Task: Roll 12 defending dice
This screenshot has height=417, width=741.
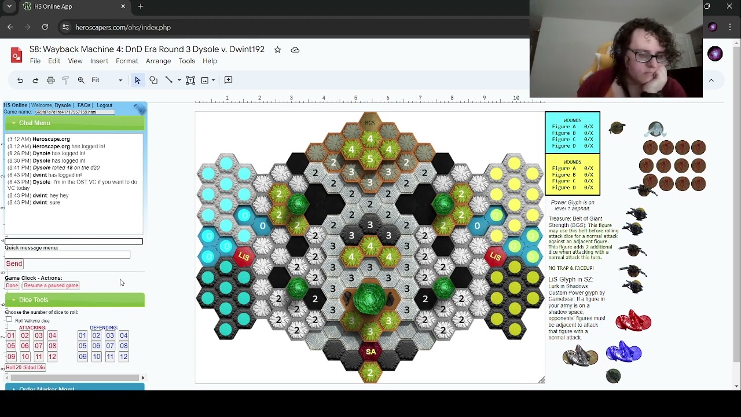Action: point(123,357)
